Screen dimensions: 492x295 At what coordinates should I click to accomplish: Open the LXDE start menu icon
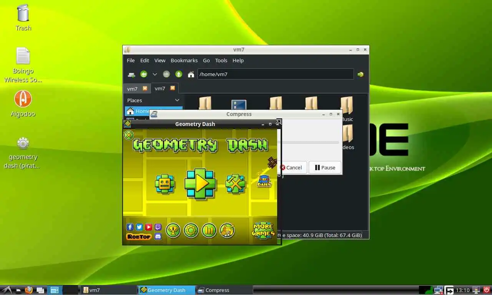point(7,290)
